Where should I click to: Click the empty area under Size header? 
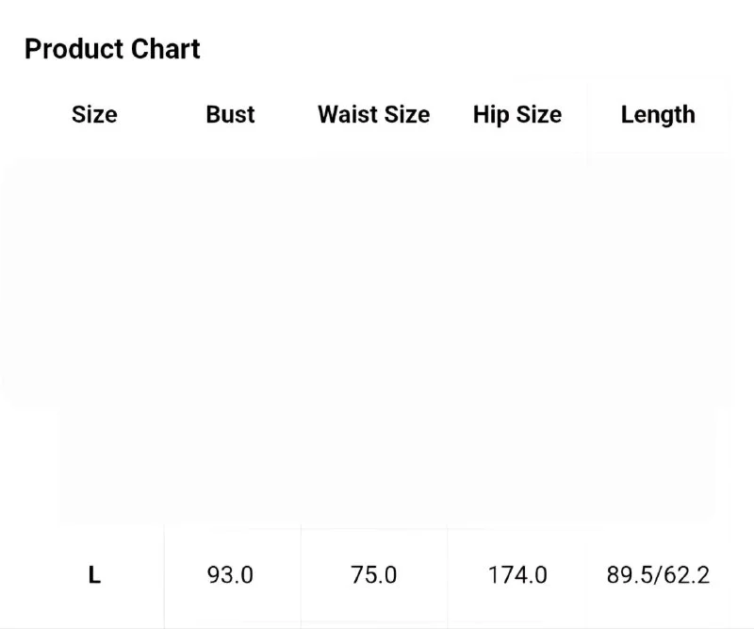(94, 337)
